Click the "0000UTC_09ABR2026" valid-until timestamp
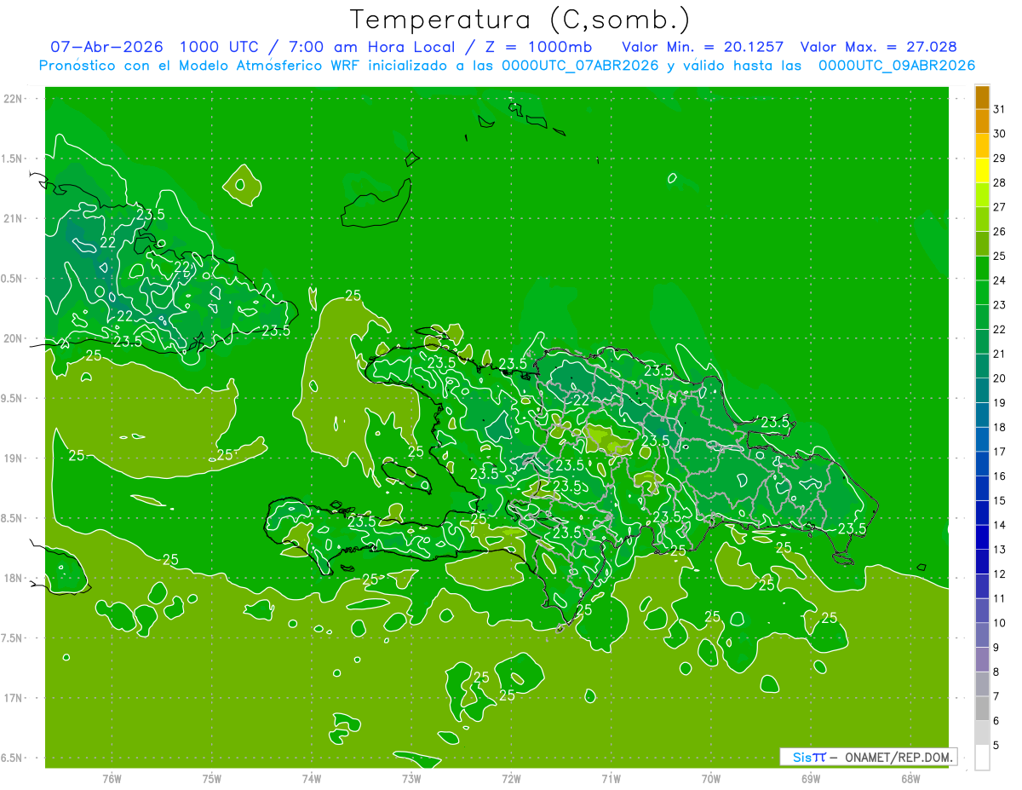Viewport: 1022px width, 790px height. point(897,66)
